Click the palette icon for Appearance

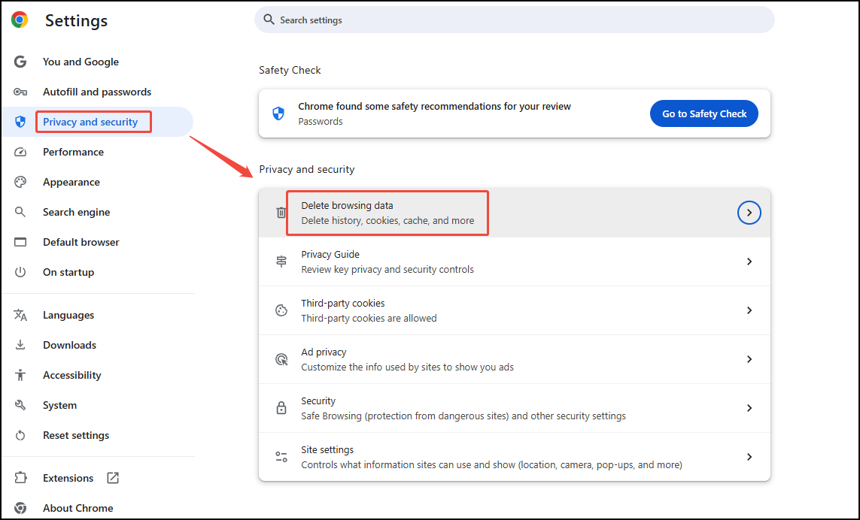point(20,182)
